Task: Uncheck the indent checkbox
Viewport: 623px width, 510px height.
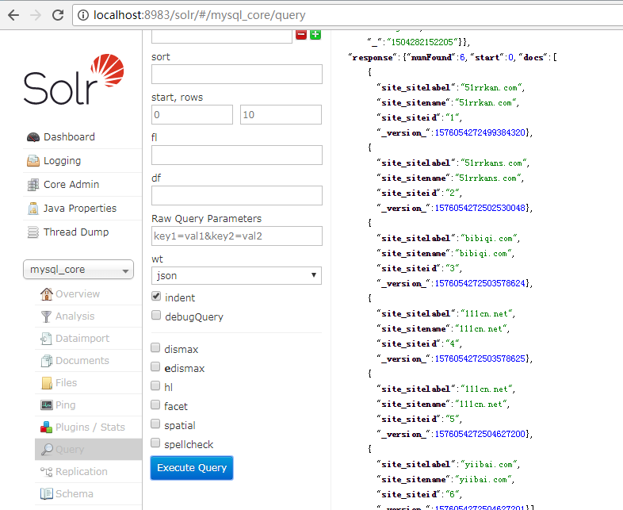Action: (x=156, y=297)
